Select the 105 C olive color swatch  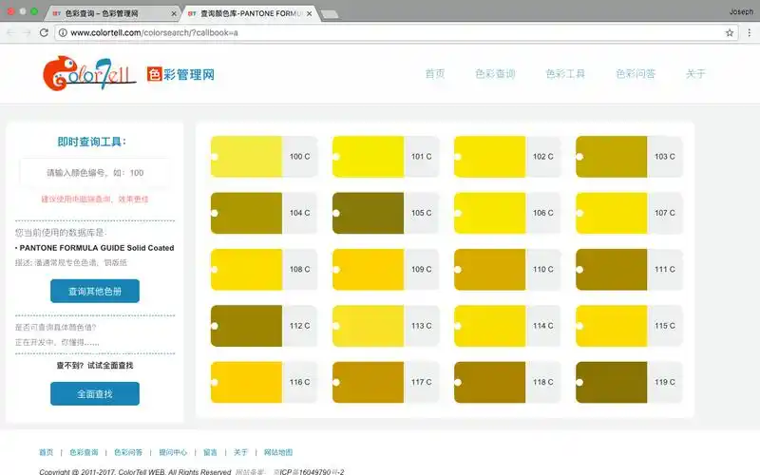pos(369,213)
